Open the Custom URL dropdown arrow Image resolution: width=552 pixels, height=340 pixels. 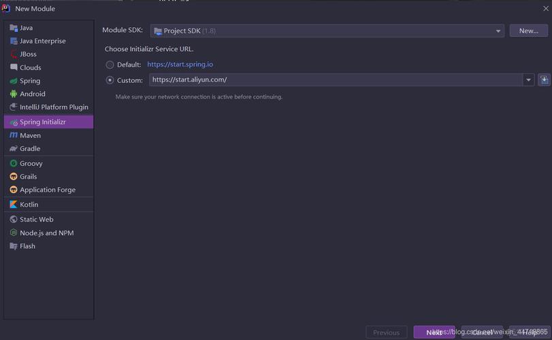click(x=528, y=80)
